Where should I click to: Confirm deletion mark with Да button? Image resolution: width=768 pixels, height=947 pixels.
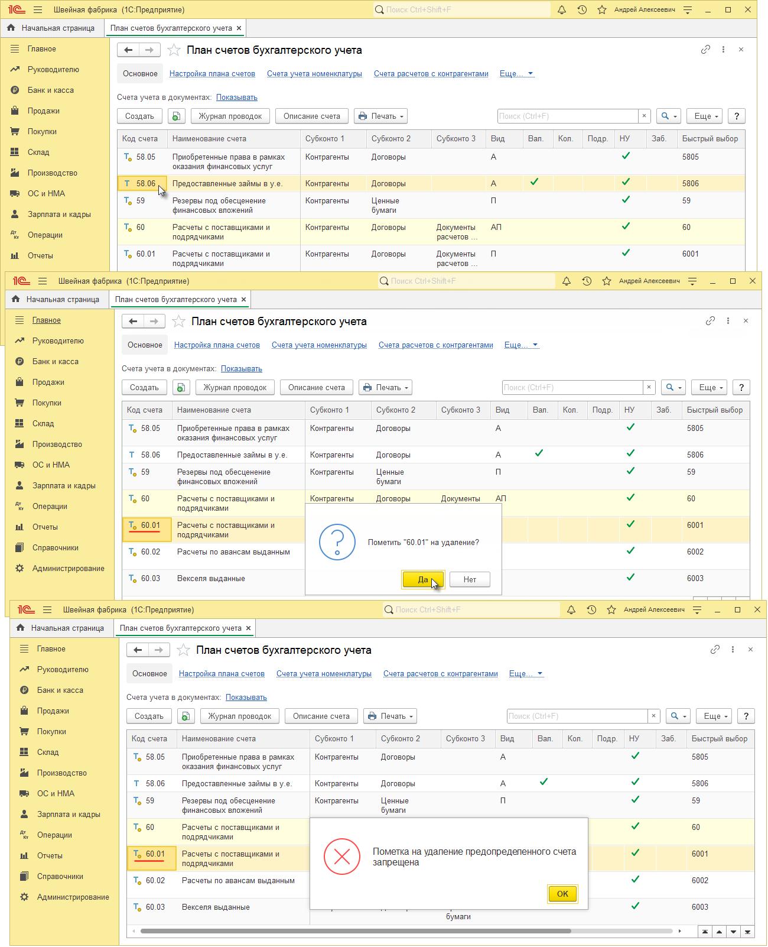423,580
